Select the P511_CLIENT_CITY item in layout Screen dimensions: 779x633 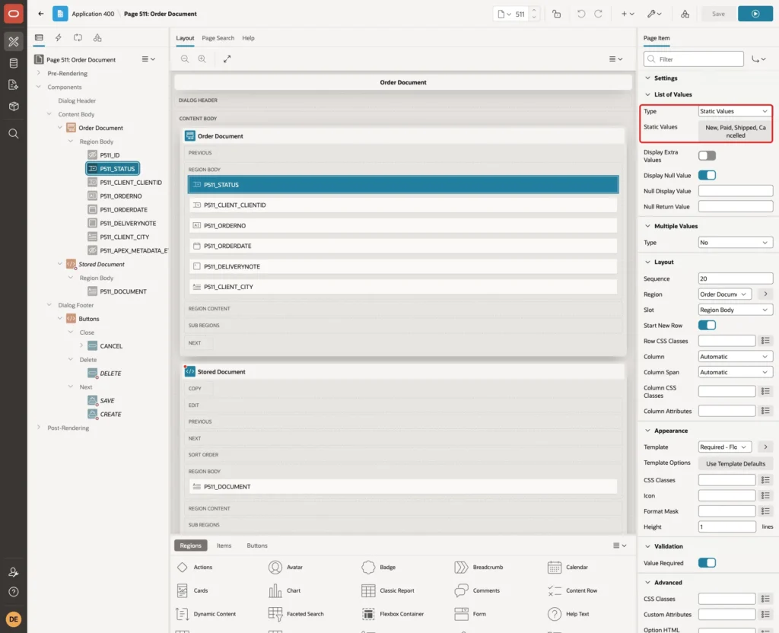403,287
